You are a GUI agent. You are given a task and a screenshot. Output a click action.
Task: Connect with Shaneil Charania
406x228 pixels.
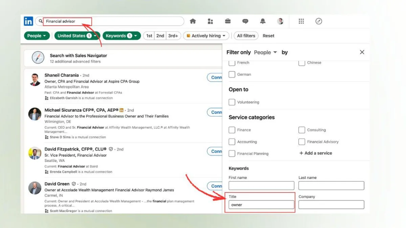[215, 77]
